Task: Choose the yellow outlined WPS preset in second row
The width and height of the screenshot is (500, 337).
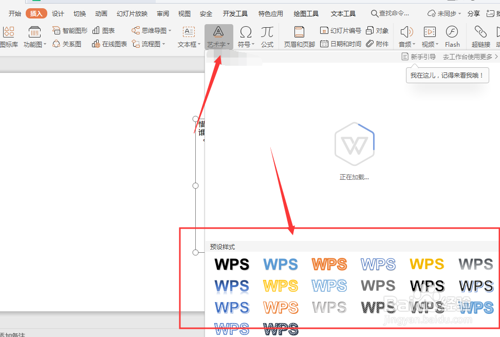Action: coord(281,286)
